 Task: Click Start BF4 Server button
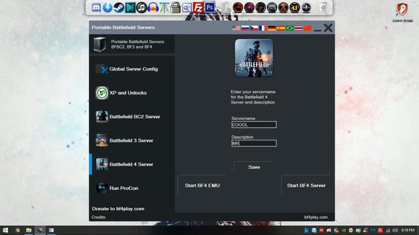[x=306, y=185]
